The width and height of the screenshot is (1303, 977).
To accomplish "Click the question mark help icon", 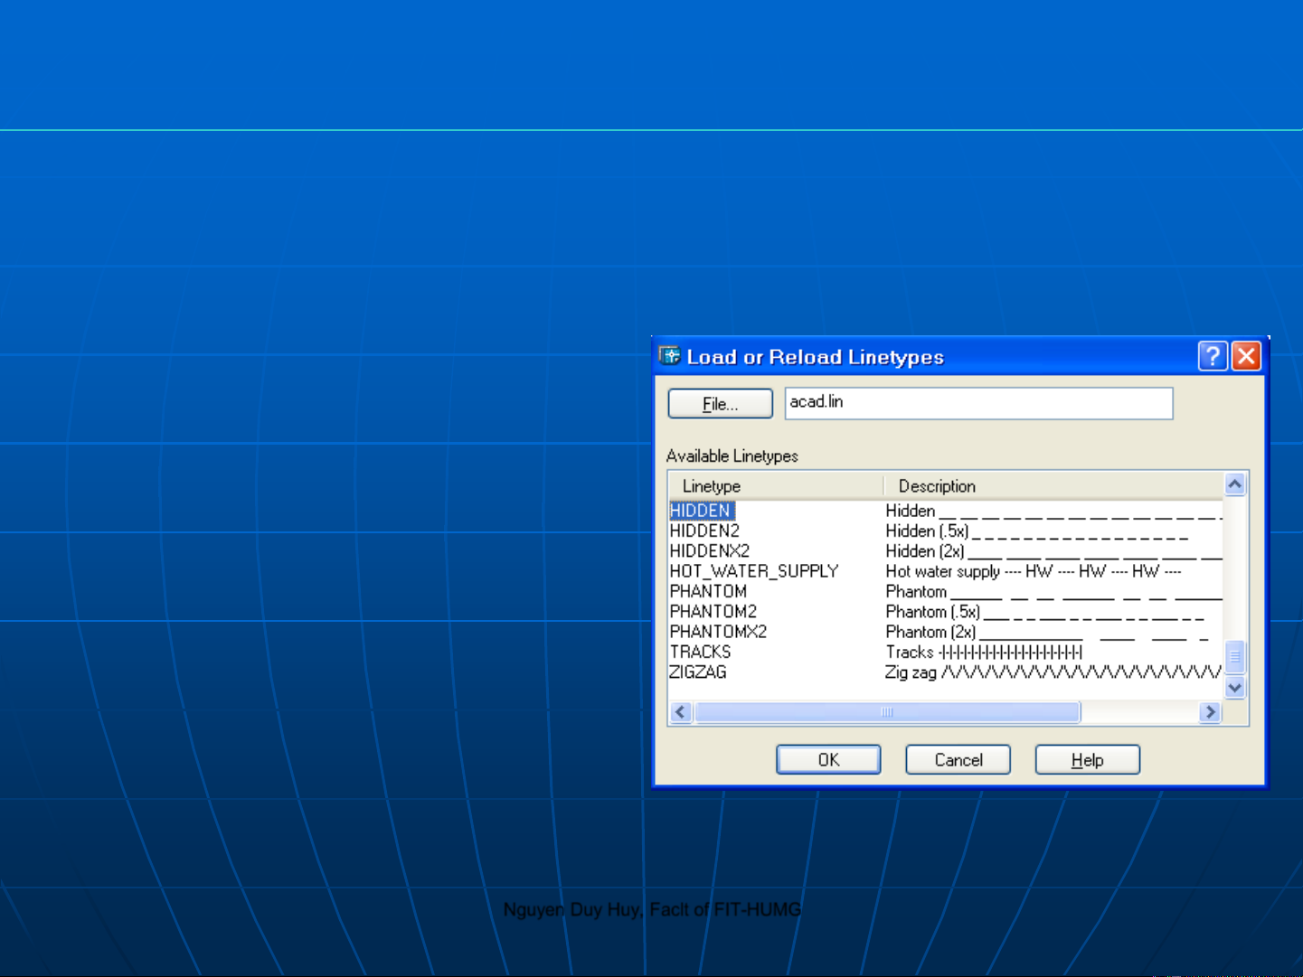I will click(x=1213, y=356).
